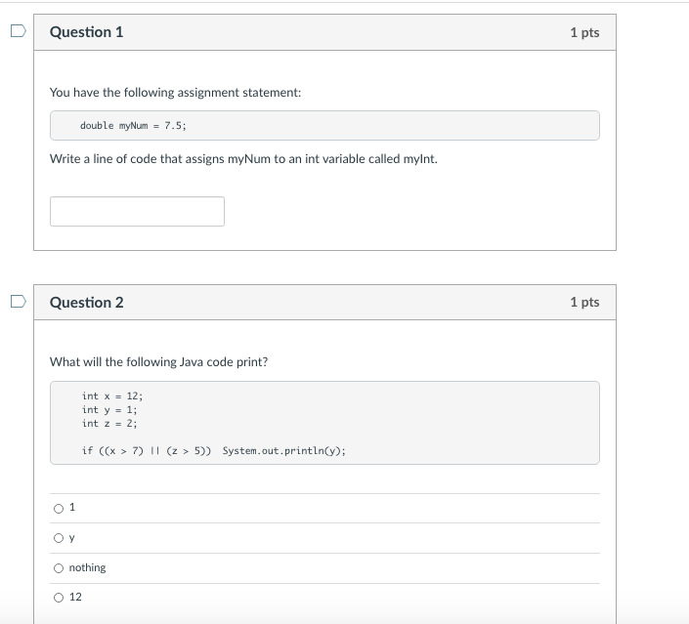Click the 'Write a line of code' instruction text
This screenshot has width=689, height=624.
pos(243,158)
